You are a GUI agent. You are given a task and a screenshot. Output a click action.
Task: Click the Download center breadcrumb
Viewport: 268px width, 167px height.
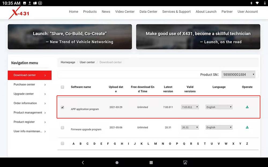click(111, 62)
